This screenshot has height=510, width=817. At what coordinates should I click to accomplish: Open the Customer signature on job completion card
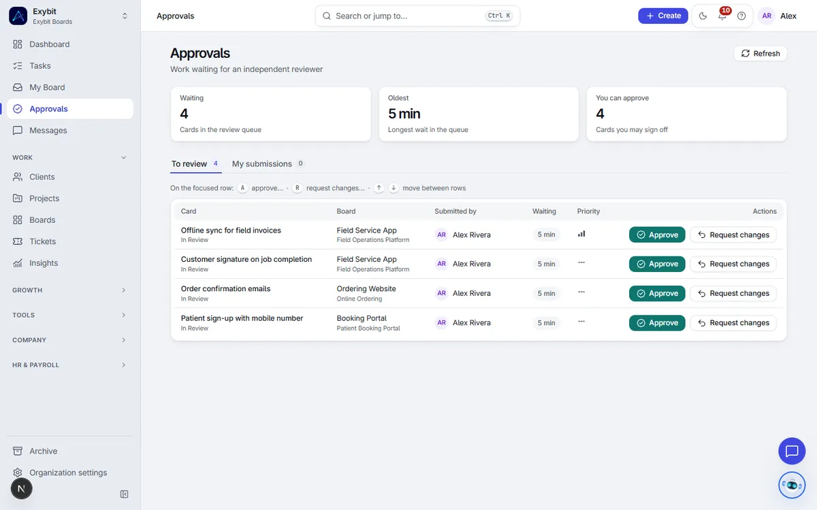click(x=246, y=259)
